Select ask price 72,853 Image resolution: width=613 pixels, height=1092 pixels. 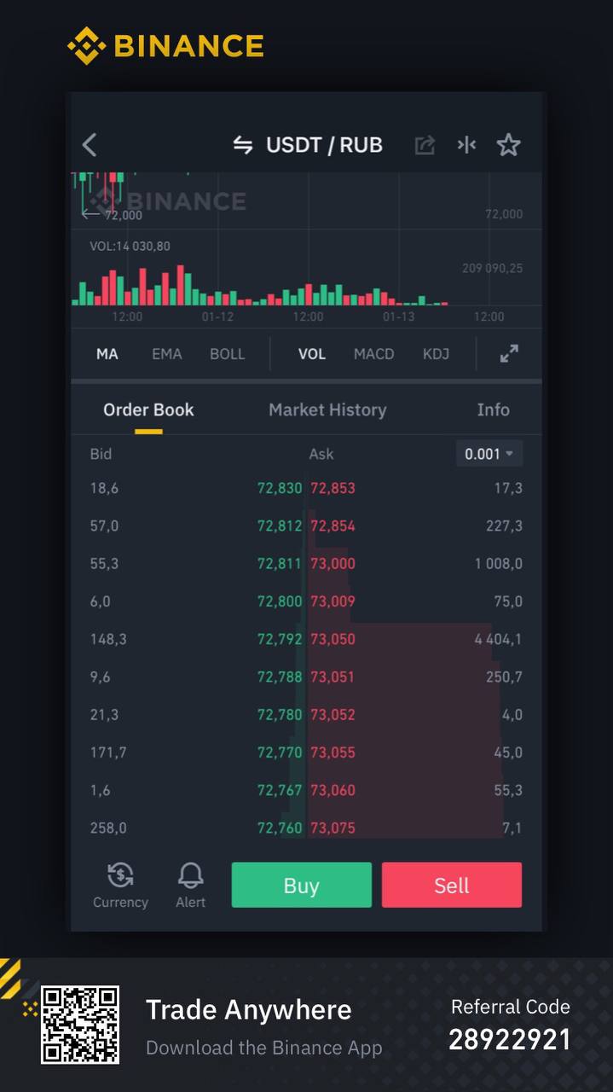pyautogui.click(x=333, y=489)
